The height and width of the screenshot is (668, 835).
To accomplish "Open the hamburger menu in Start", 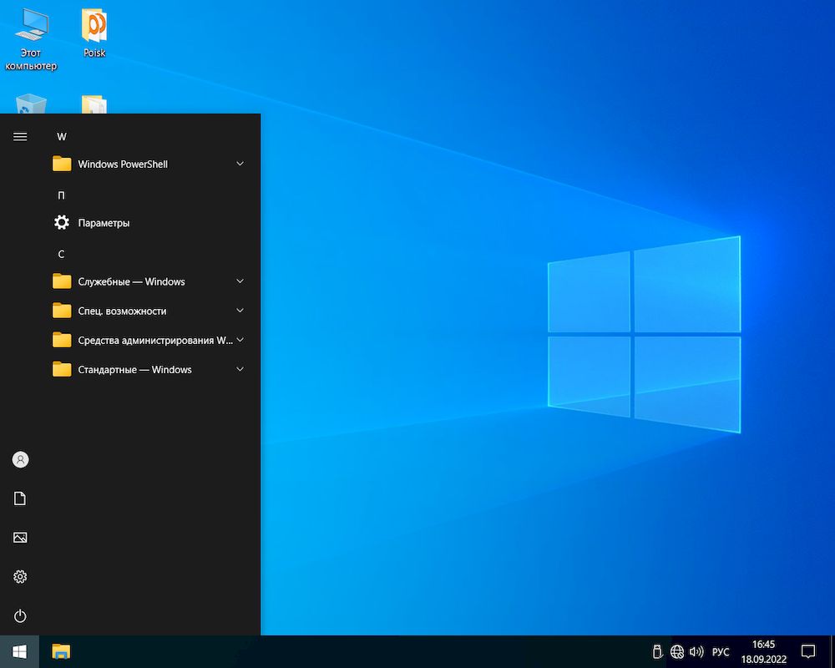I will tap(20, 137).
